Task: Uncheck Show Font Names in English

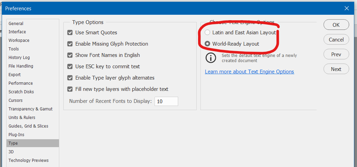Action: (x=70, y=55)
